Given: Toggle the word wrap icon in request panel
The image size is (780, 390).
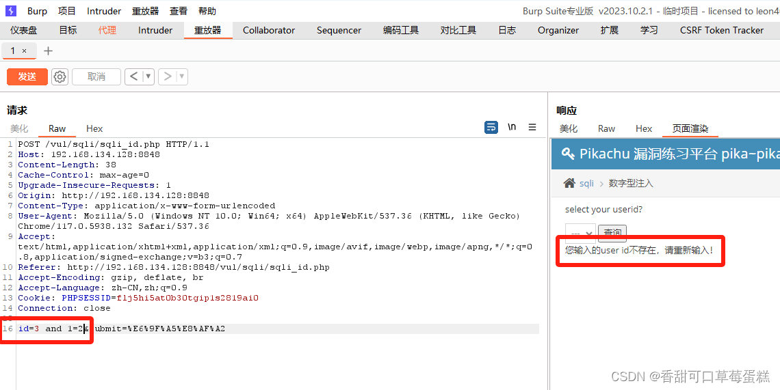Looking at the screenshot, I should point(491,127).
